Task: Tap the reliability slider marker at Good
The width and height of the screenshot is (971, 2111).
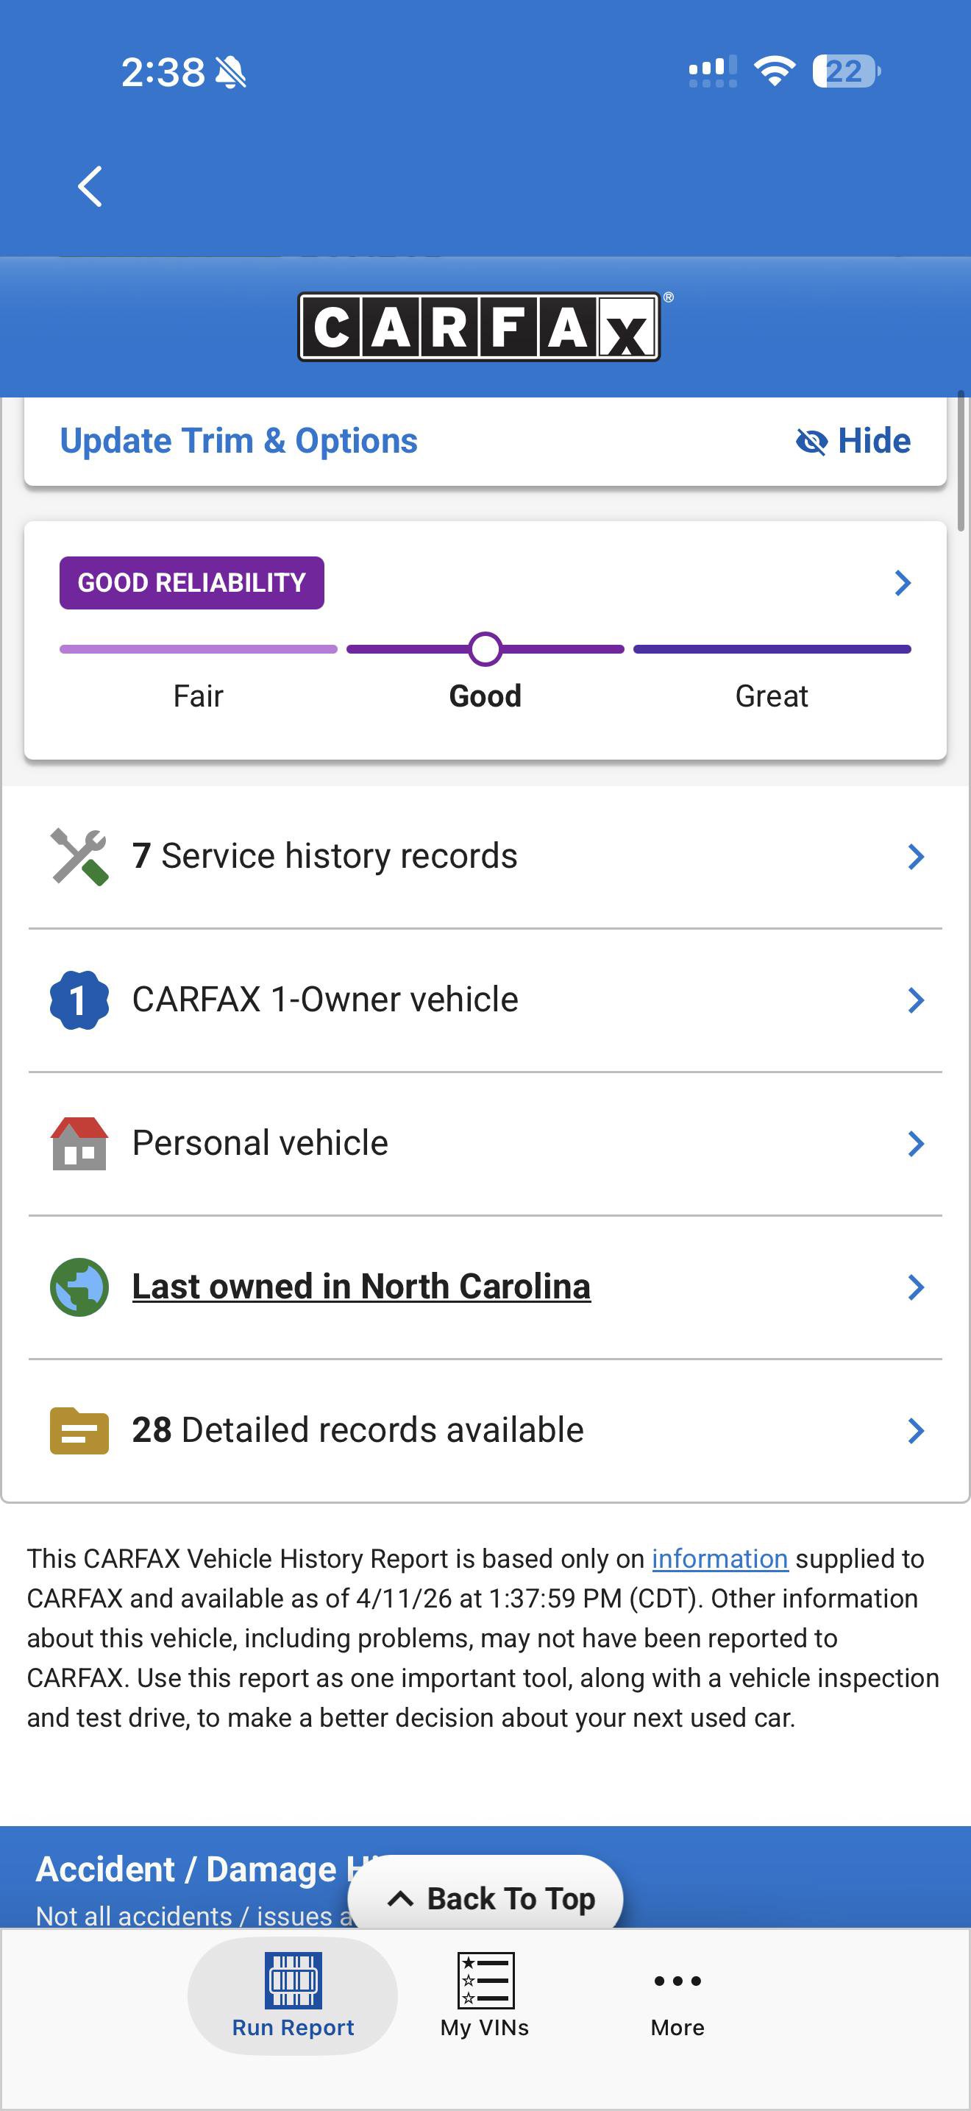Action: (x=485, y=649)
